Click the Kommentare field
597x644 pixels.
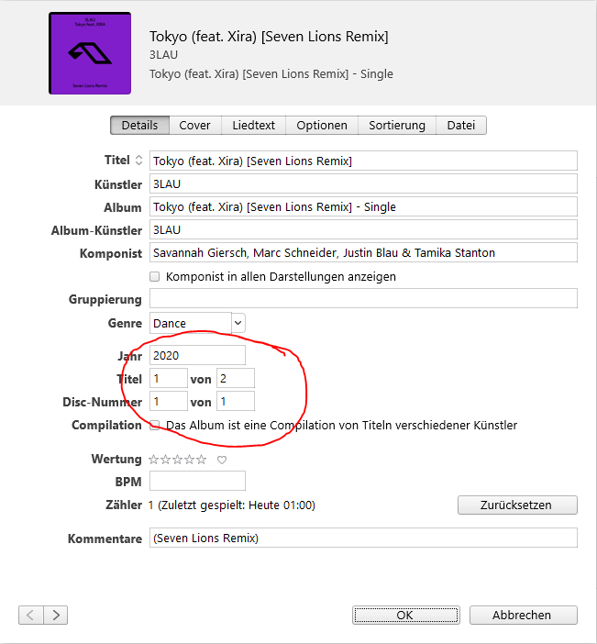pos(363,538)
